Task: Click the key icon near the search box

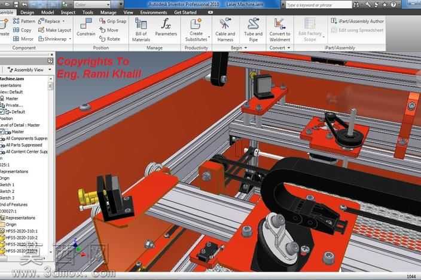Action: pyautogui.click(x=368, y=5)
